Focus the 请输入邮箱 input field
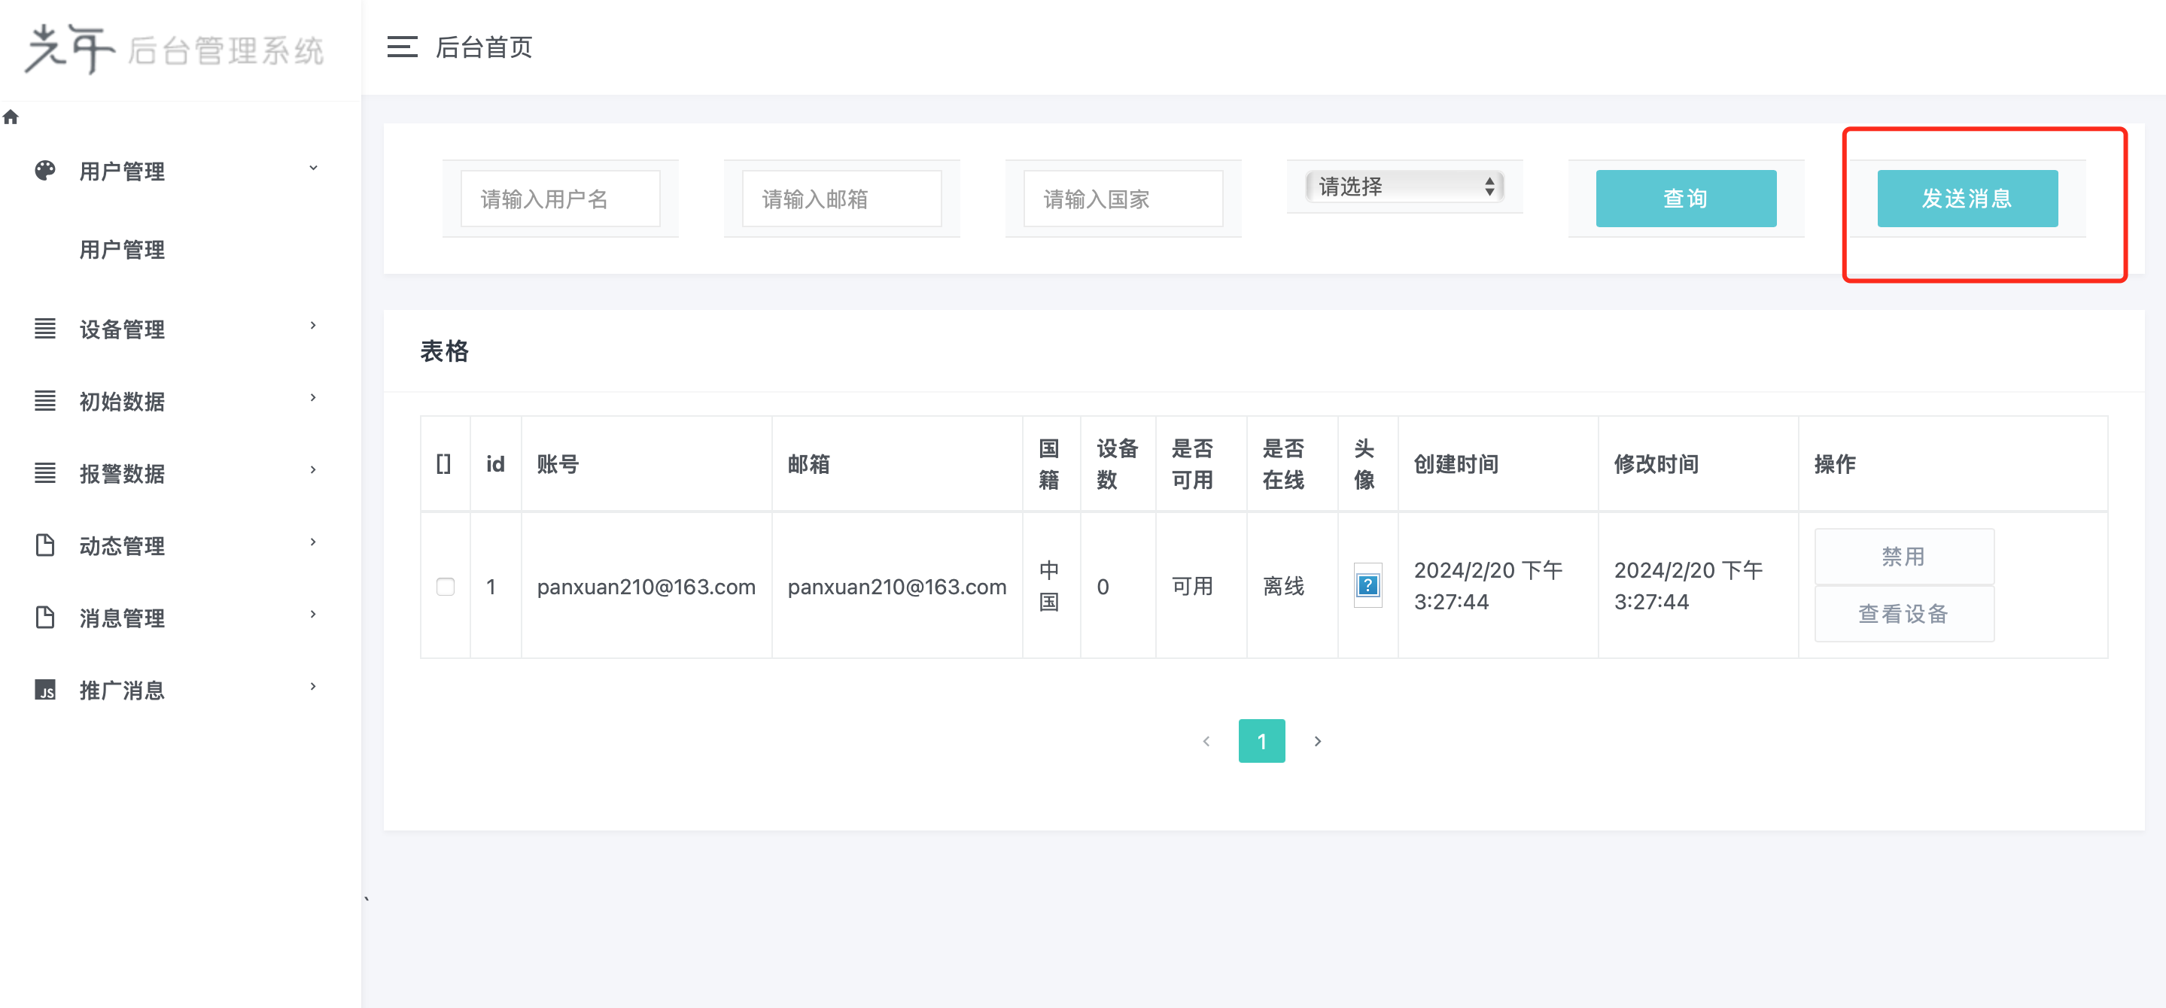The image size is (2166, 1008). point(841,199)
